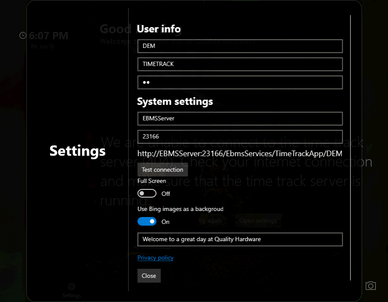Edit the 23166 port number field
The height and width of the screenshot is (302, 388).
coord(240,137)
